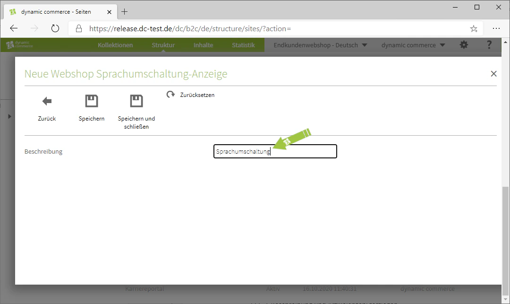
Task: Close the dynamic commerce - Seiten tab
Action: pyautogui.click(x=109, y=12)
